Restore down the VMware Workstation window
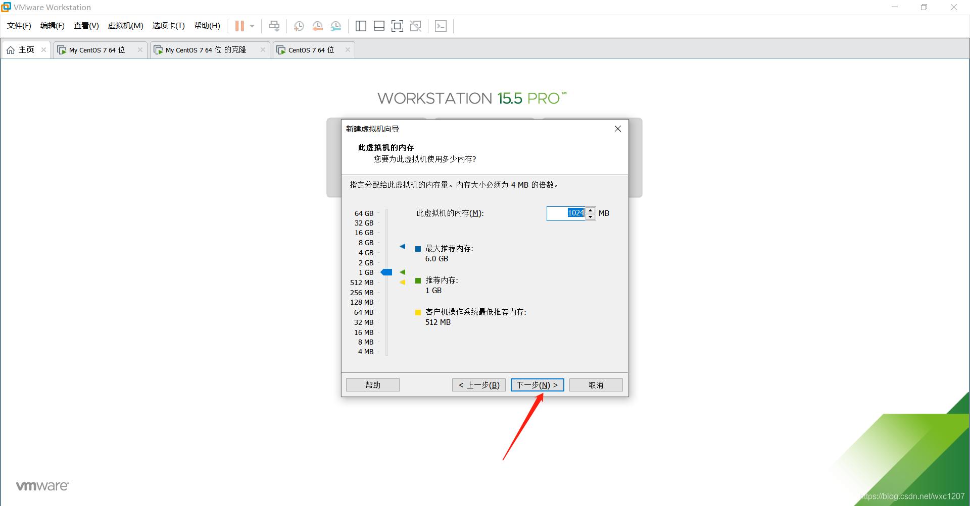 [x=924, y=7]
